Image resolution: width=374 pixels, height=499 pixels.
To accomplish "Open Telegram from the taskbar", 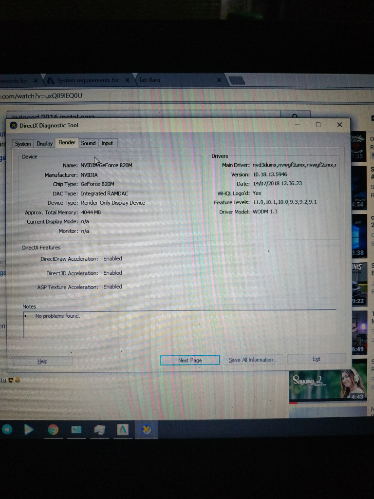I will (x=7, y=429).
